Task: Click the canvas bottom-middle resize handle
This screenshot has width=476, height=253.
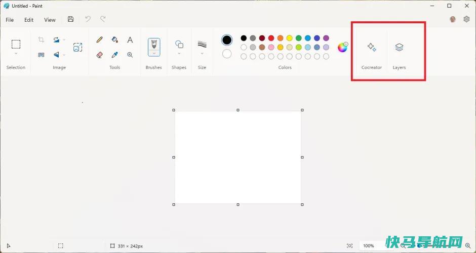Action: 238,205
